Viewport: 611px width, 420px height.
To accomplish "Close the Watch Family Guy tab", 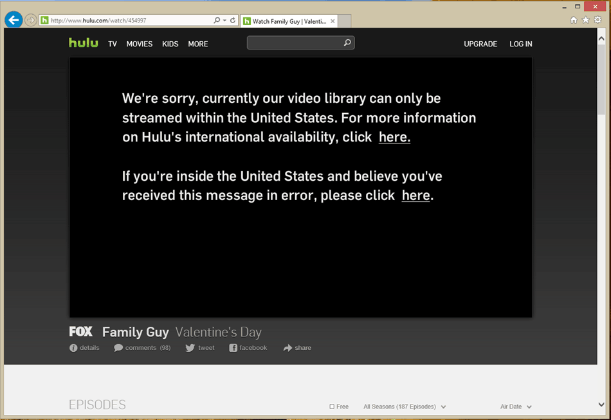I will (x=333, y=21).
